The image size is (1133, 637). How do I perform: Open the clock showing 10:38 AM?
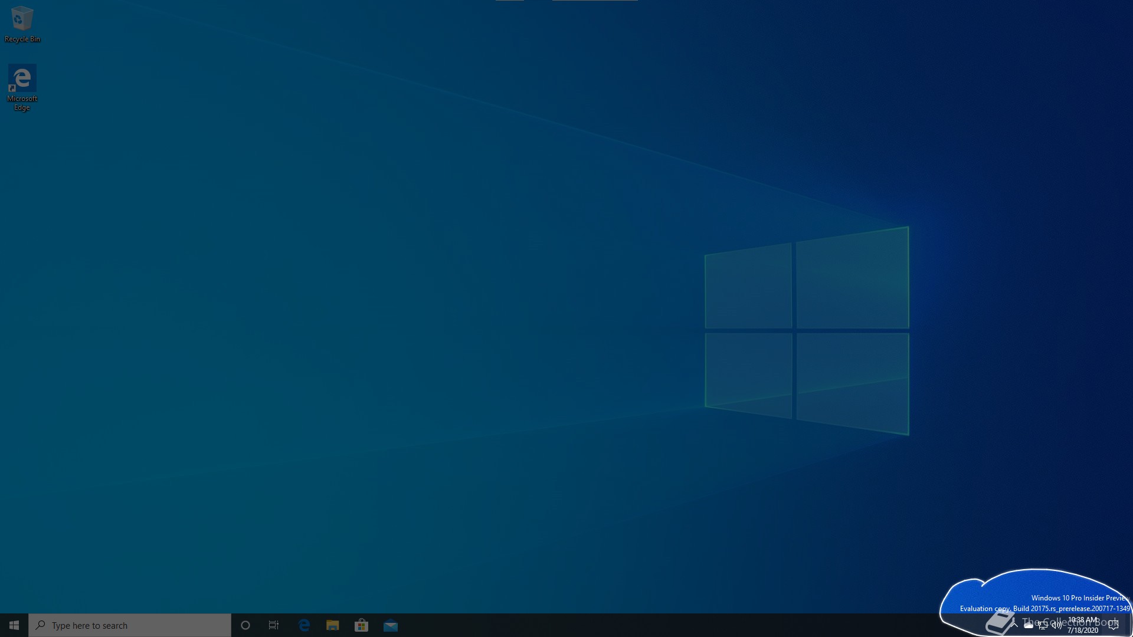pyautogui.click(x=1083, y=625)
